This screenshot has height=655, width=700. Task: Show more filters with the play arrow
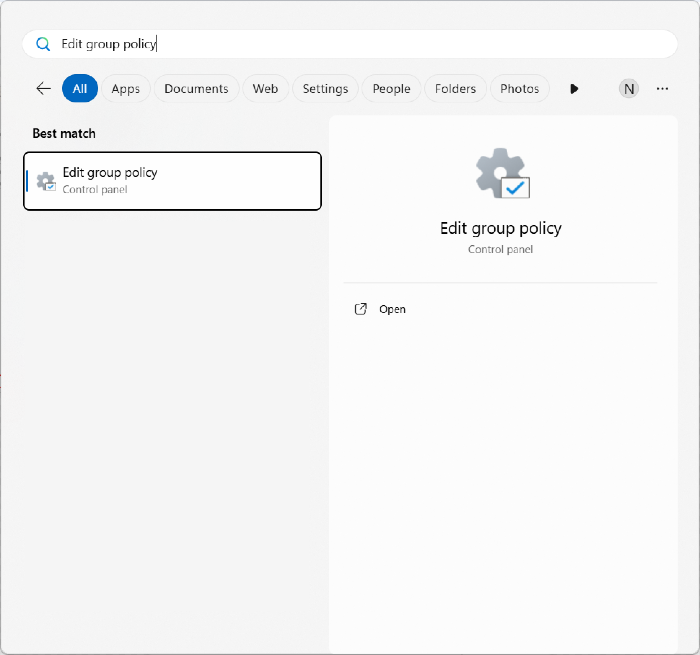click(x=574, y=88)
